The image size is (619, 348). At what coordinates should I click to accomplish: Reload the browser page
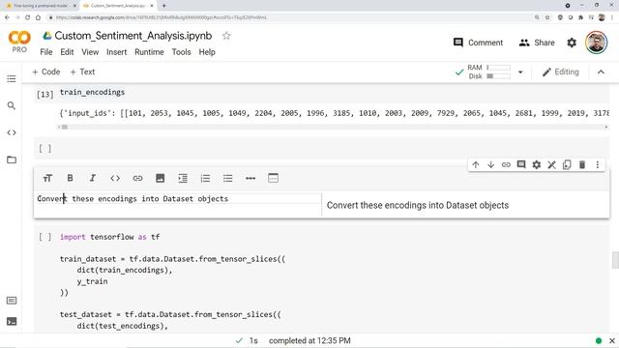(x=28, y=17)
